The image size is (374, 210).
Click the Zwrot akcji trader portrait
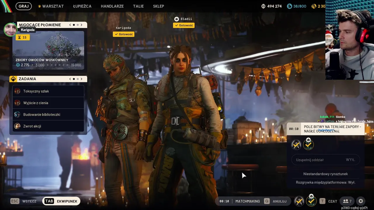(x=17, y=126)
